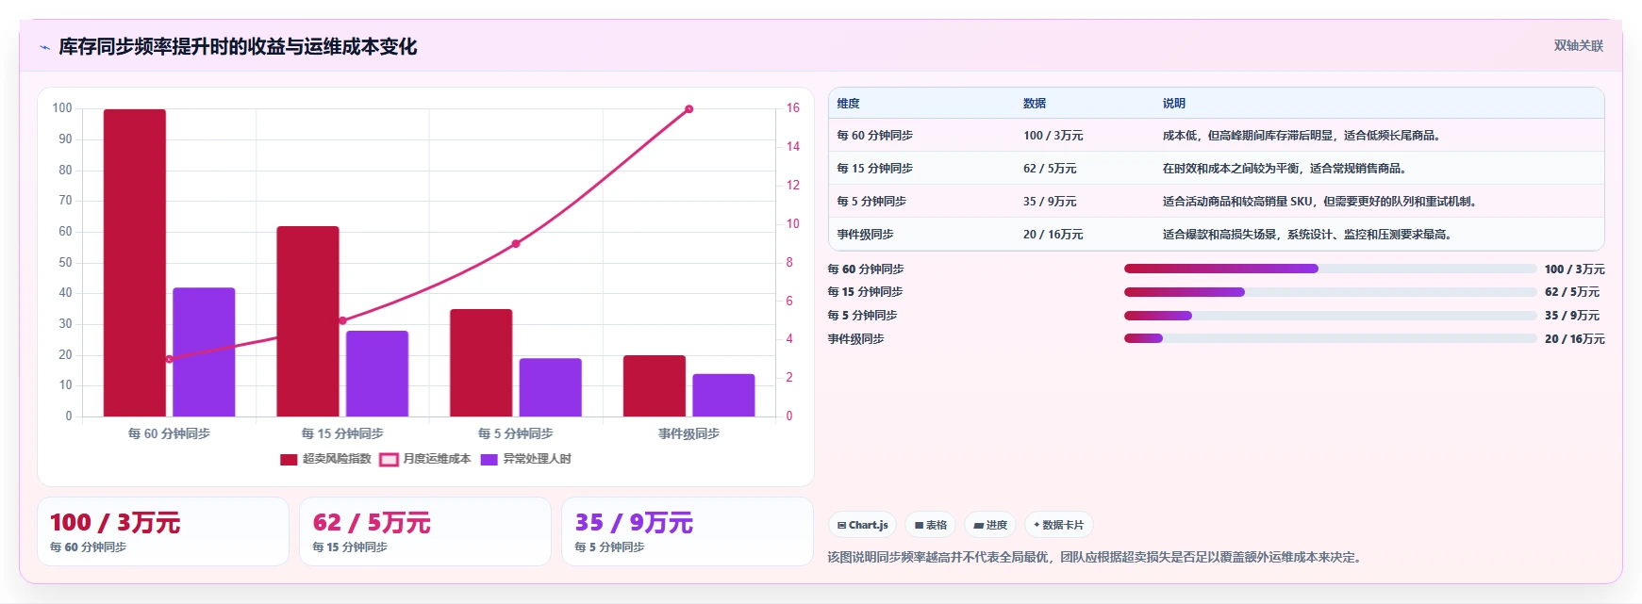
Task: Click the 事件级同步 progress bar
Action: click(1330, 338)
